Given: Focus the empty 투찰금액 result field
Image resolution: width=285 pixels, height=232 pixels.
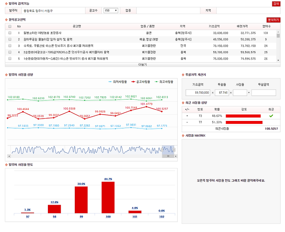Looking at the screenshot, I should (264, 92).
